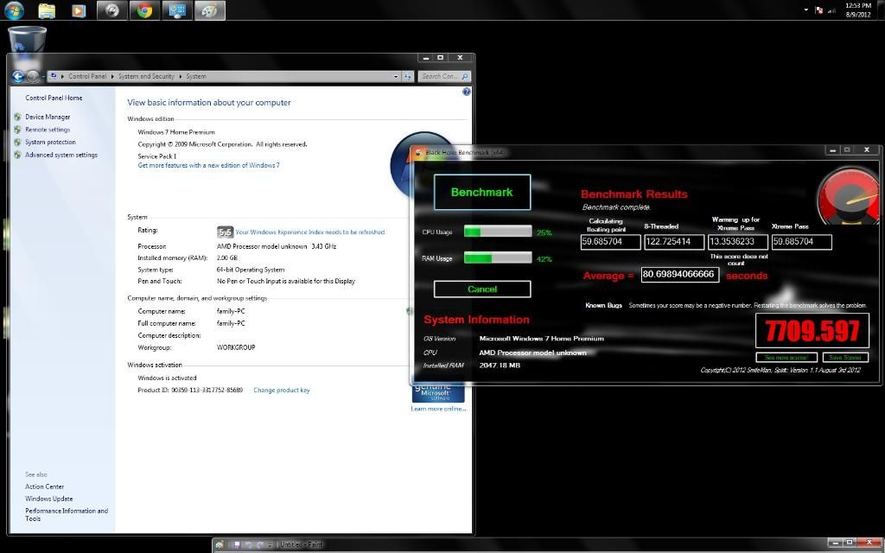Switch to the Black Hole Benchmark taskbar button
This screenshot has width=885, height=553.
pos(111,10)
